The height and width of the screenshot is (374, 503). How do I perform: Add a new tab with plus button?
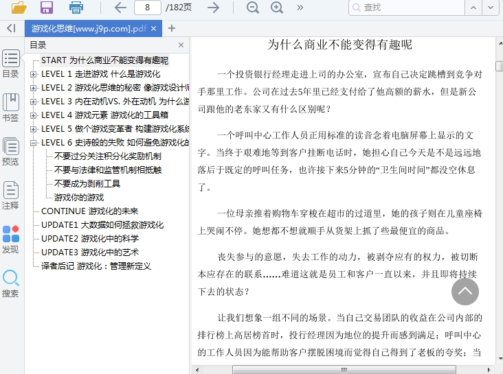[172, 28]
